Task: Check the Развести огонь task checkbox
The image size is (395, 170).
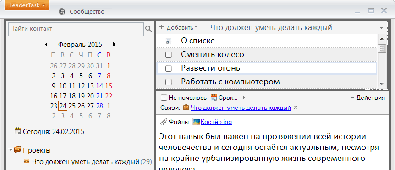Action: click(x=169, y=68)
